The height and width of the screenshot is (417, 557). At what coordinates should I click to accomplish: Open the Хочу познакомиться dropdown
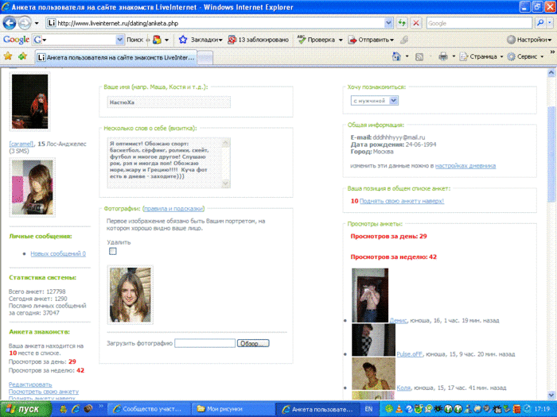[375, 101]
